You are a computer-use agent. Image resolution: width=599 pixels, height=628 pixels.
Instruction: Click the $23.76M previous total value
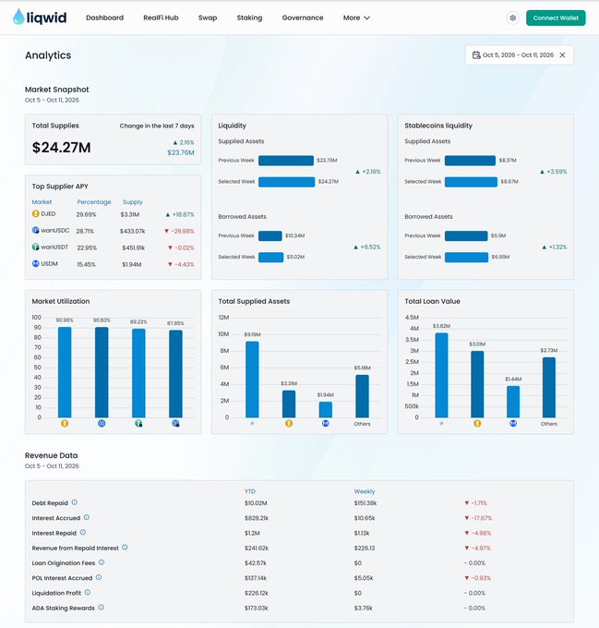pos(181,152)
